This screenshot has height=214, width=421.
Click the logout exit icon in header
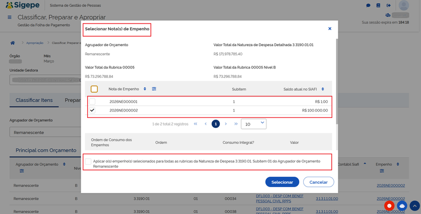(388, 5)
